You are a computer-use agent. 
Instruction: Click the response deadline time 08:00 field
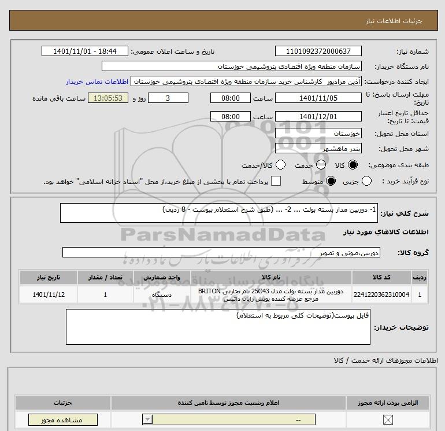pos(231,98)
